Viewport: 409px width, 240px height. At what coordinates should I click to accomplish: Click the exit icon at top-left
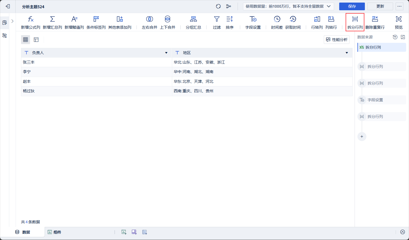(8, 6)
